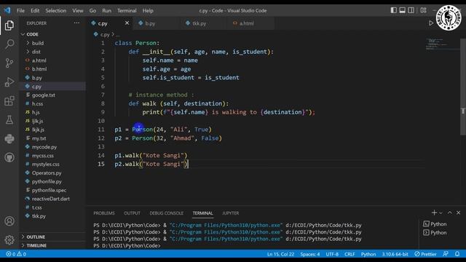Change line ending via CRLF item
Viewport: 466px width, 262px height.
[349, 254]
